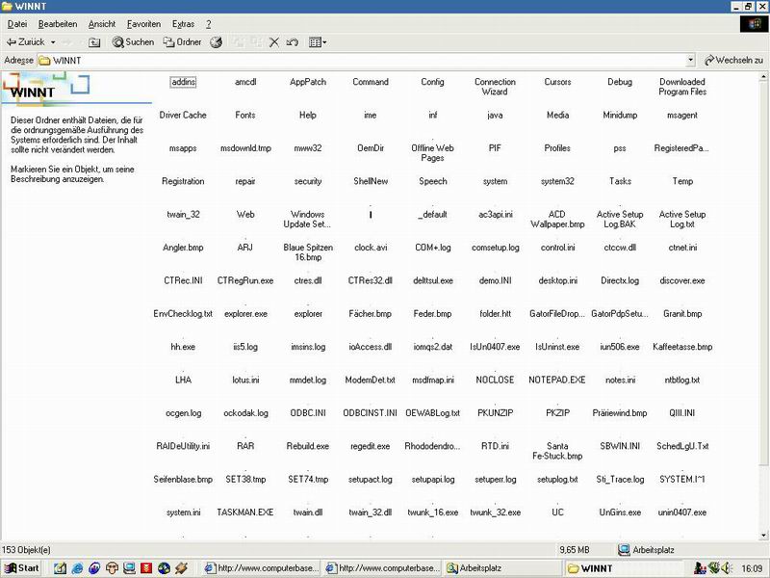This screenshot has width=770, height=578.
Task: Select the addins folder
Action: pos(183,82)
